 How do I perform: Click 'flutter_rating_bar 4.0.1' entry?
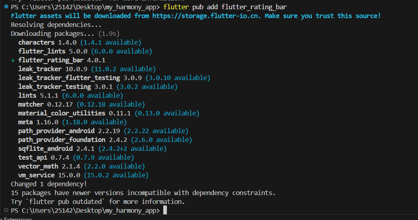(x=62, y=60)
